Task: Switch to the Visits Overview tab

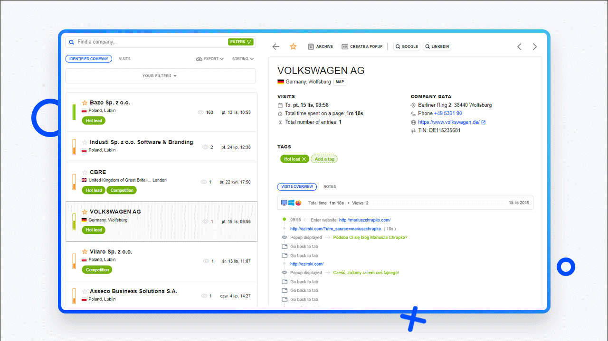Action: tap(297, 186)
